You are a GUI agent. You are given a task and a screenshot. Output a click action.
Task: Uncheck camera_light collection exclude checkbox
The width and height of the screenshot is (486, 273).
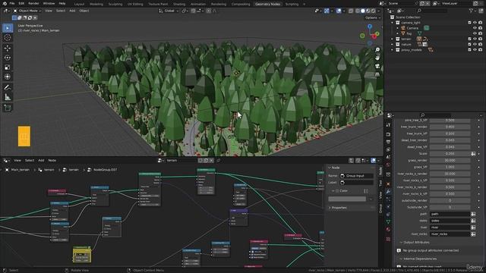point(469,23)
